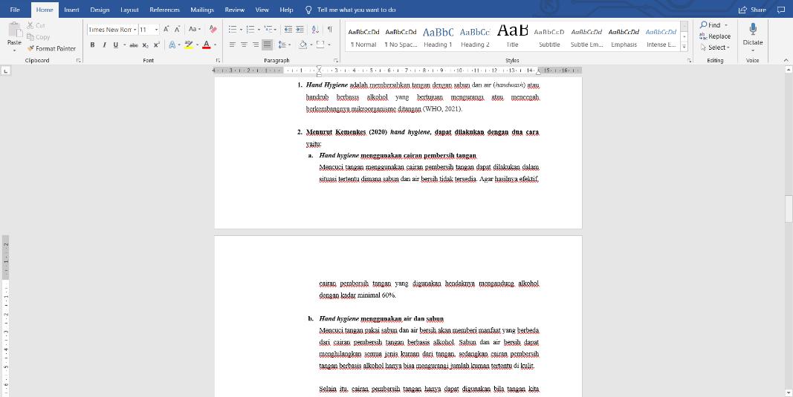Apply subscript formatting
Image resolution: width=793 pixels, height=397 pixels.
tap(145, 45)
